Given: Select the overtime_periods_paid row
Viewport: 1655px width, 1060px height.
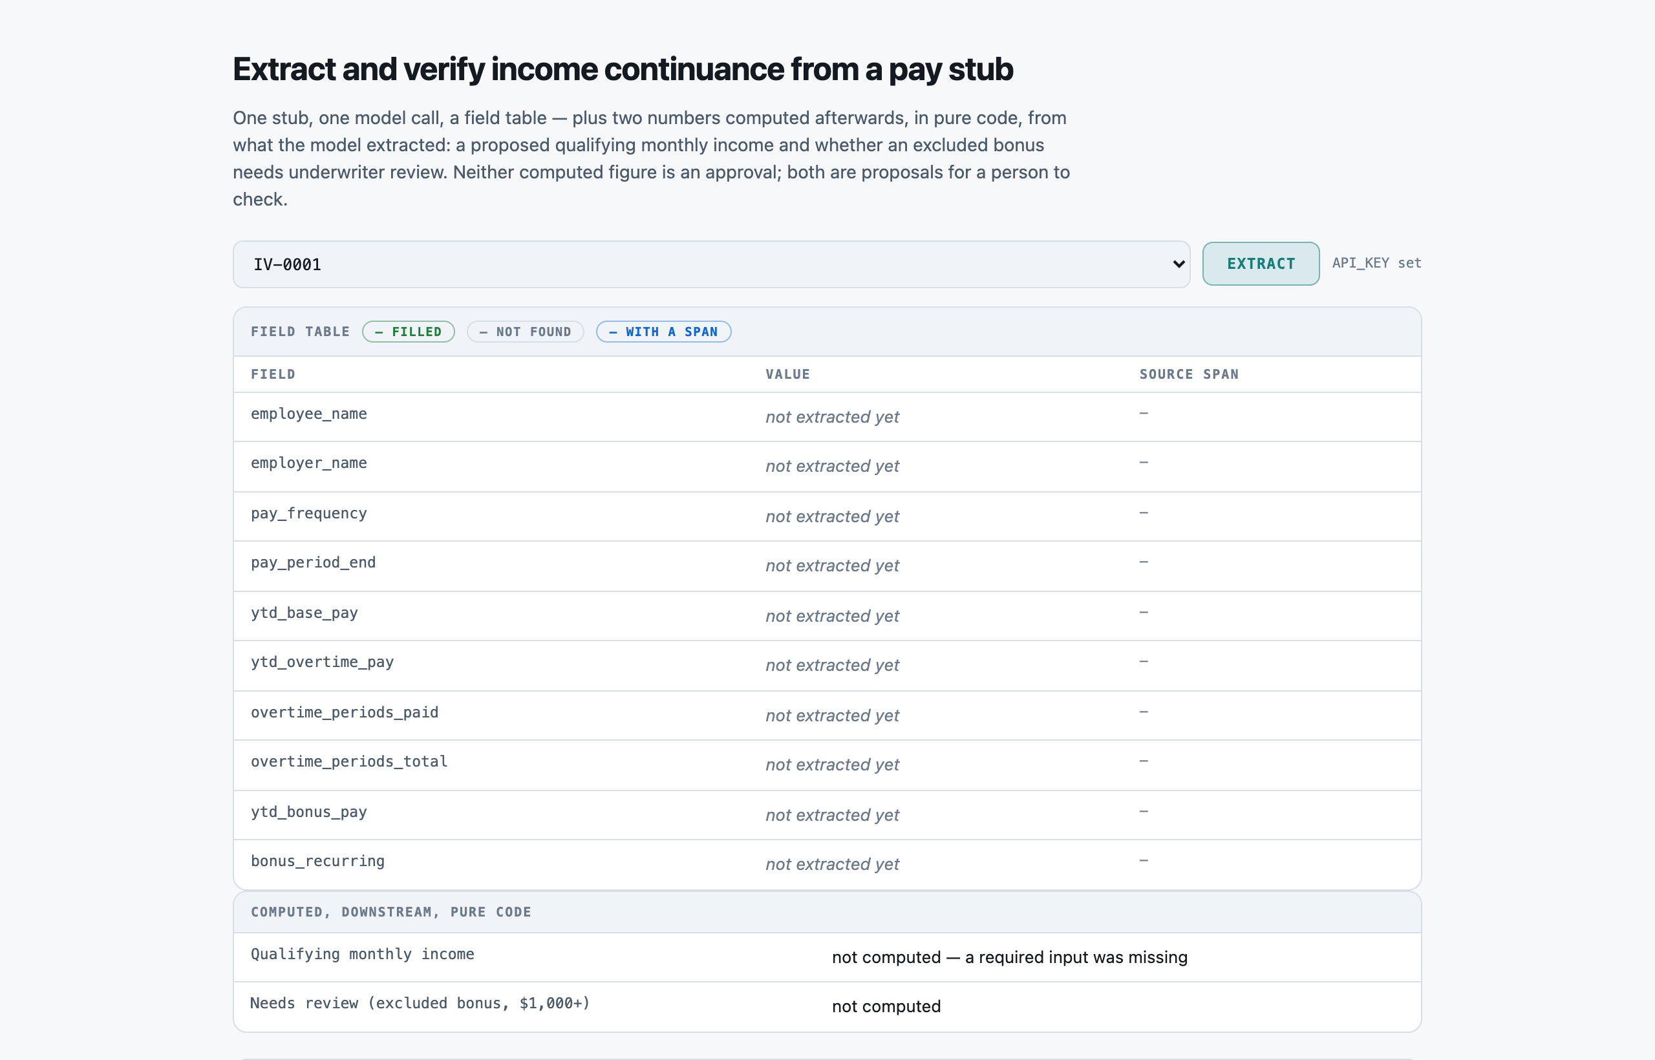Looking at the screenshot, I should (x=827, y=715).
